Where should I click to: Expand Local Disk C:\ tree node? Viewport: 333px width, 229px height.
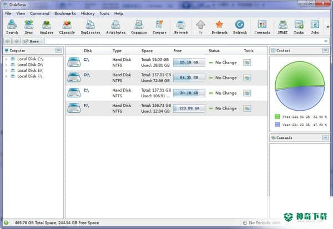point(6,59)
